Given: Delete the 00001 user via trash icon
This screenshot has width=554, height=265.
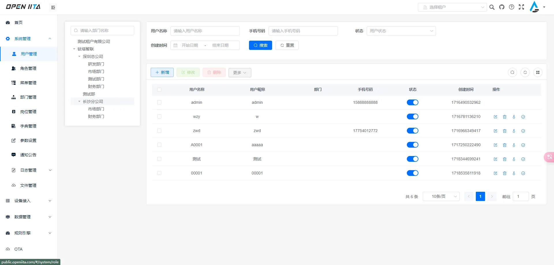Looking at the screenshot, I should coord(505,173).
